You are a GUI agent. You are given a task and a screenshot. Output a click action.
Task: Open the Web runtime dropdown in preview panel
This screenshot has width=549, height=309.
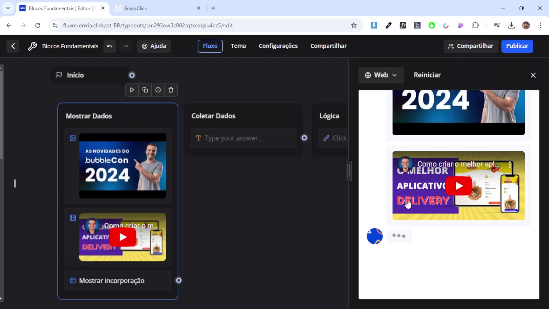(x=381, y=75)
